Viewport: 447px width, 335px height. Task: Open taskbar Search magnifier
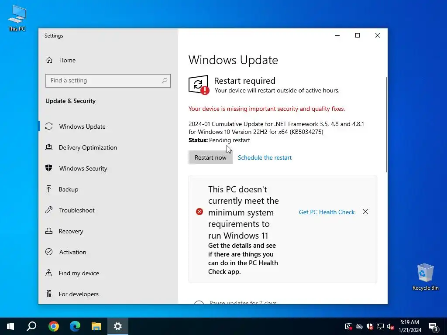tap(31, 326)
